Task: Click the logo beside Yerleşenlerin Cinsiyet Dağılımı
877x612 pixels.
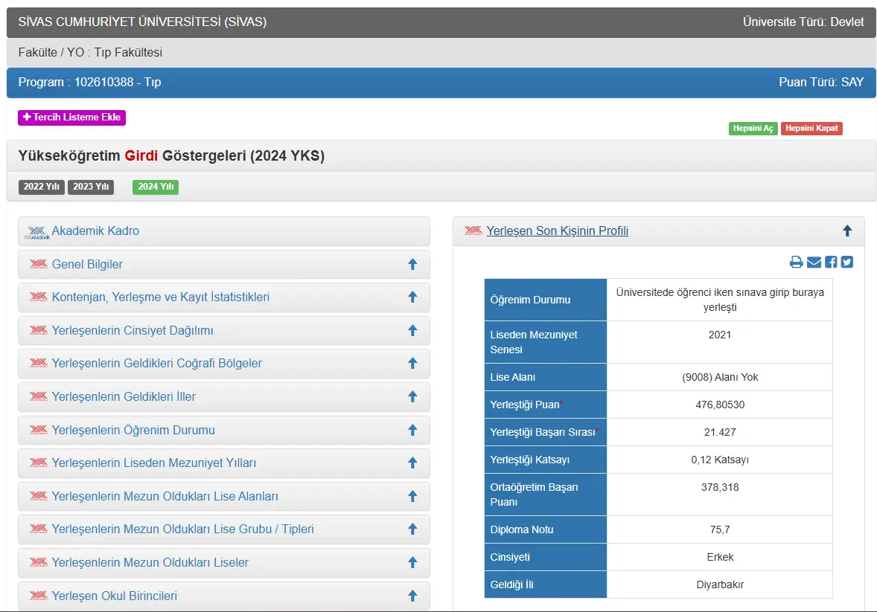Action: pos(39,329)
